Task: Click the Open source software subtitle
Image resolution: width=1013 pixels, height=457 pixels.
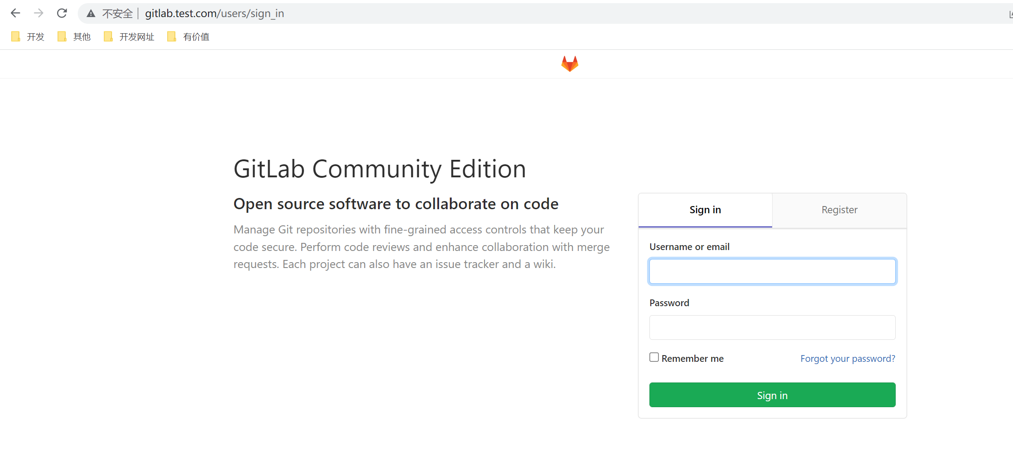Action: point(396,204)
